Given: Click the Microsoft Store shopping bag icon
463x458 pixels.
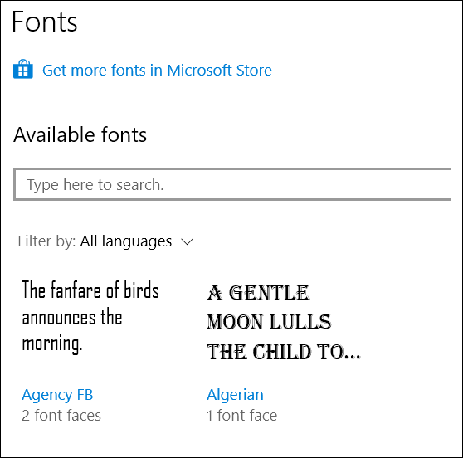Looking at the screenshot, I should (x=23, y=69).
